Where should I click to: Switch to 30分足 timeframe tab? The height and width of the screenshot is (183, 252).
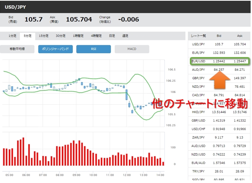pyautogui.click(x=60, y=36)
